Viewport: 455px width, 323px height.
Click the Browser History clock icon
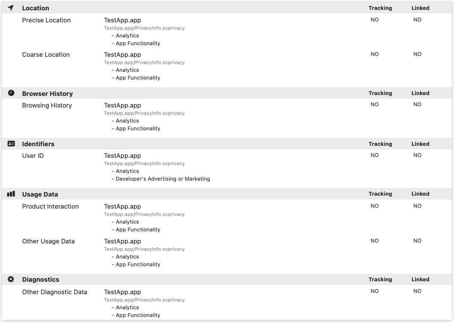point(11,93)
